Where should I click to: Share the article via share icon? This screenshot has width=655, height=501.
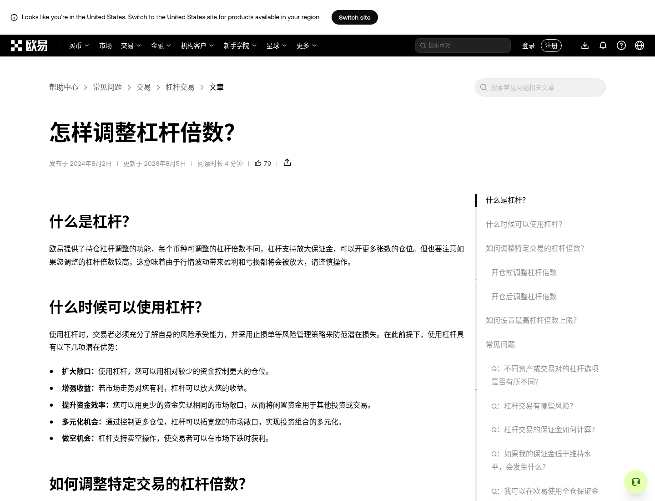point(287,163)
